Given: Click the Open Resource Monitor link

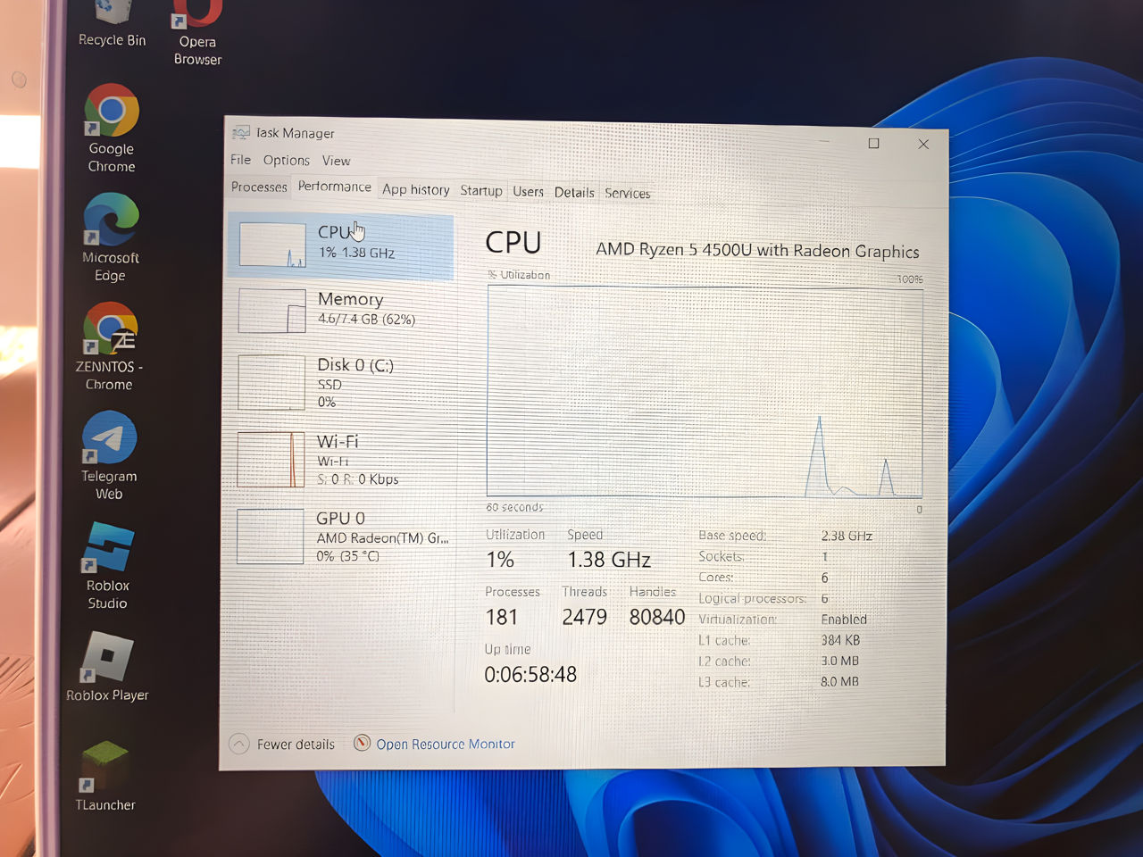Looking at the screenshot, I should (445, 744).
